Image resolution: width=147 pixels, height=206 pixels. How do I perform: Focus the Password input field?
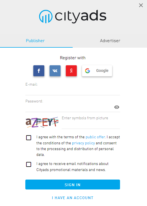pyautogui.click(x=70, y=107)
